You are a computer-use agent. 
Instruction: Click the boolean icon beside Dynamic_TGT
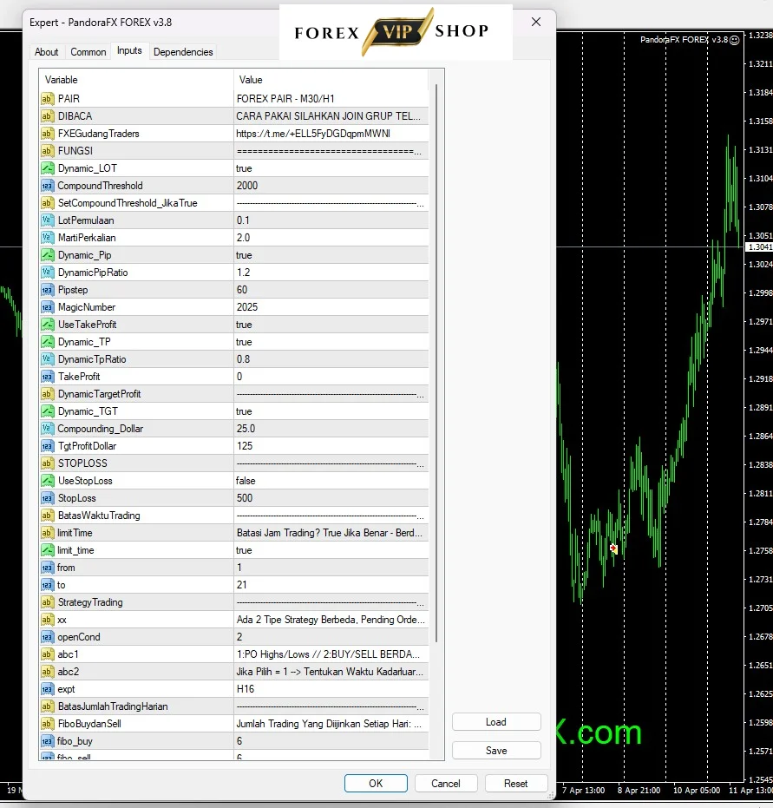(x=47, y=411)
